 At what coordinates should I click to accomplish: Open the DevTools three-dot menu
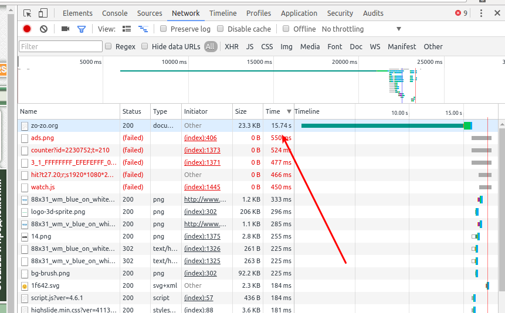click(x=482, y=13)
